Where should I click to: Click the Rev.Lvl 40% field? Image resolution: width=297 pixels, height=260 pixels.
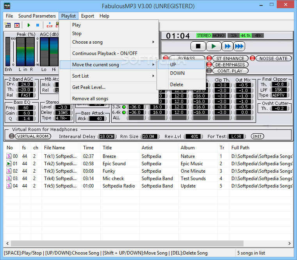(x=194, y=136)
